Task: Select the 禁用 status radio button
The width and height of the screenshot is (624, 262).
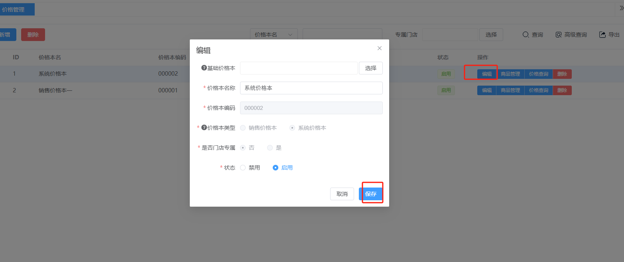Action: pos(243,168)
